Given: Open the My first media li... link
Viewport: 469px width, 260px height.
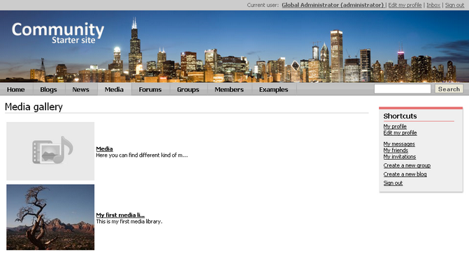Looking at the screenshot, I should coord(120,215).
